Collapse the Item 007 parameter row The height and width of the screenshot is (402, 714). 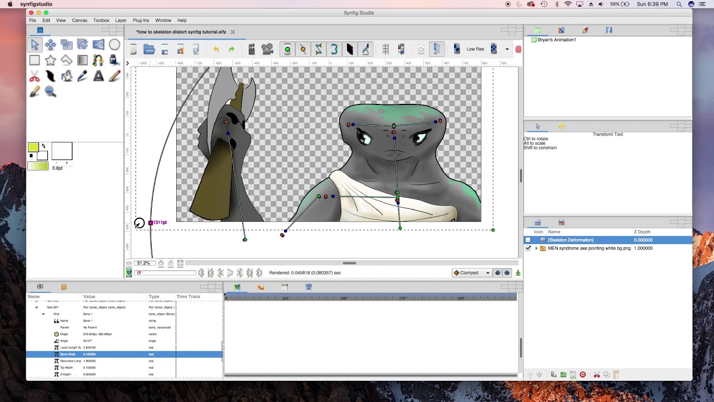click(x=37, y=307)
